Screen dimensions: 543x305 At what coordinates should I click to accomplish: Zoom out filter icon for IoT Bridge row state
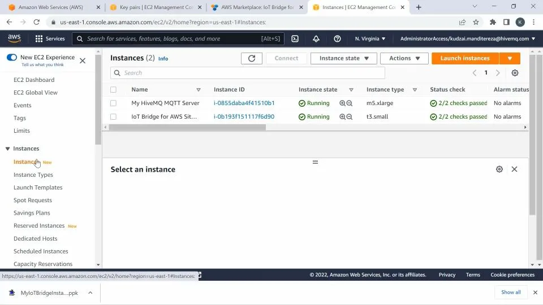point(350,116)
